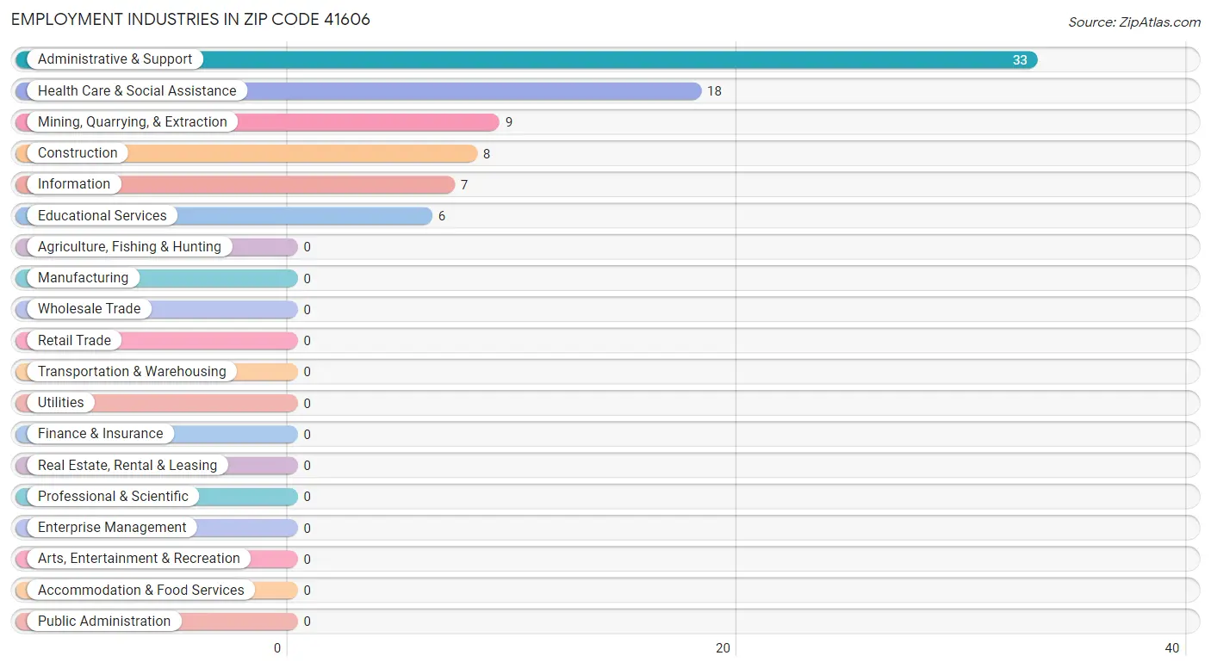This screenshot has height=668, width=1211.
Task: Click the 'Arts, Entertainment & Recreation' label
Action: tap(139, 559)
